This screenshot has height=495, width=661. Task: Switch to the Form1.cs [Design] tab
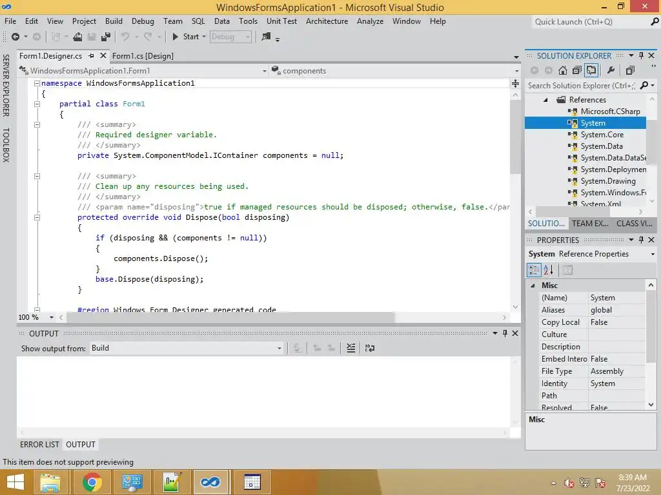pos(143,56)
